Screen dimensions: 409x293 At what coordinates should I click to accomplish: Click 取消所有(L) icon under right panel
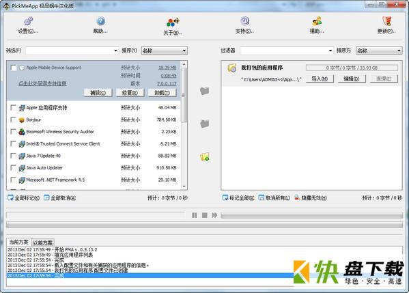(x=261, y=198)
